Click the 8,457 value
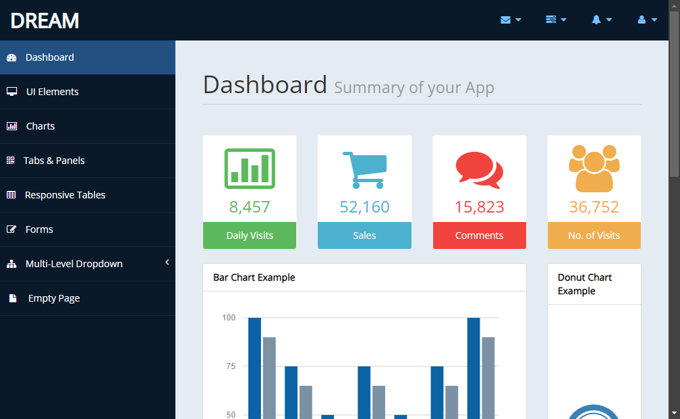Image resolution: width=680 pixels, height=419 pixels. [250, 207]
